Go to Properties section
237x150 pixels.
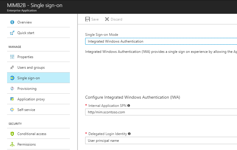click(x=38, y=57)
